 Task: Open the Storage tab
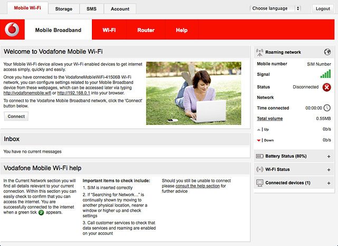[63, 9]
